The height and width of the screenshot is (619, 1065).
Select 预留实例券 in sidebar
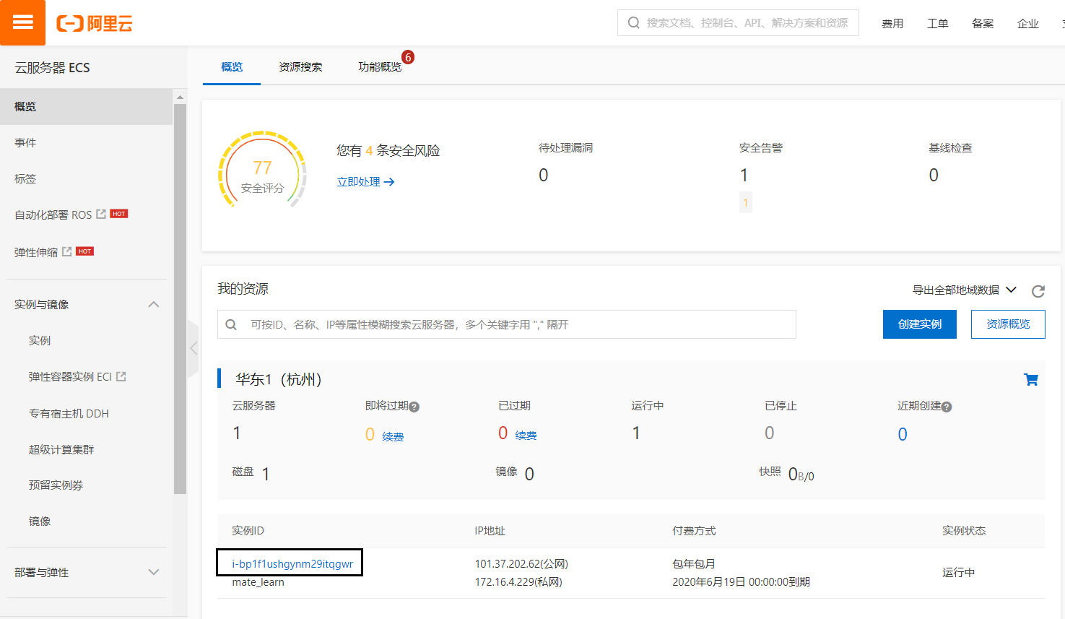56,485
